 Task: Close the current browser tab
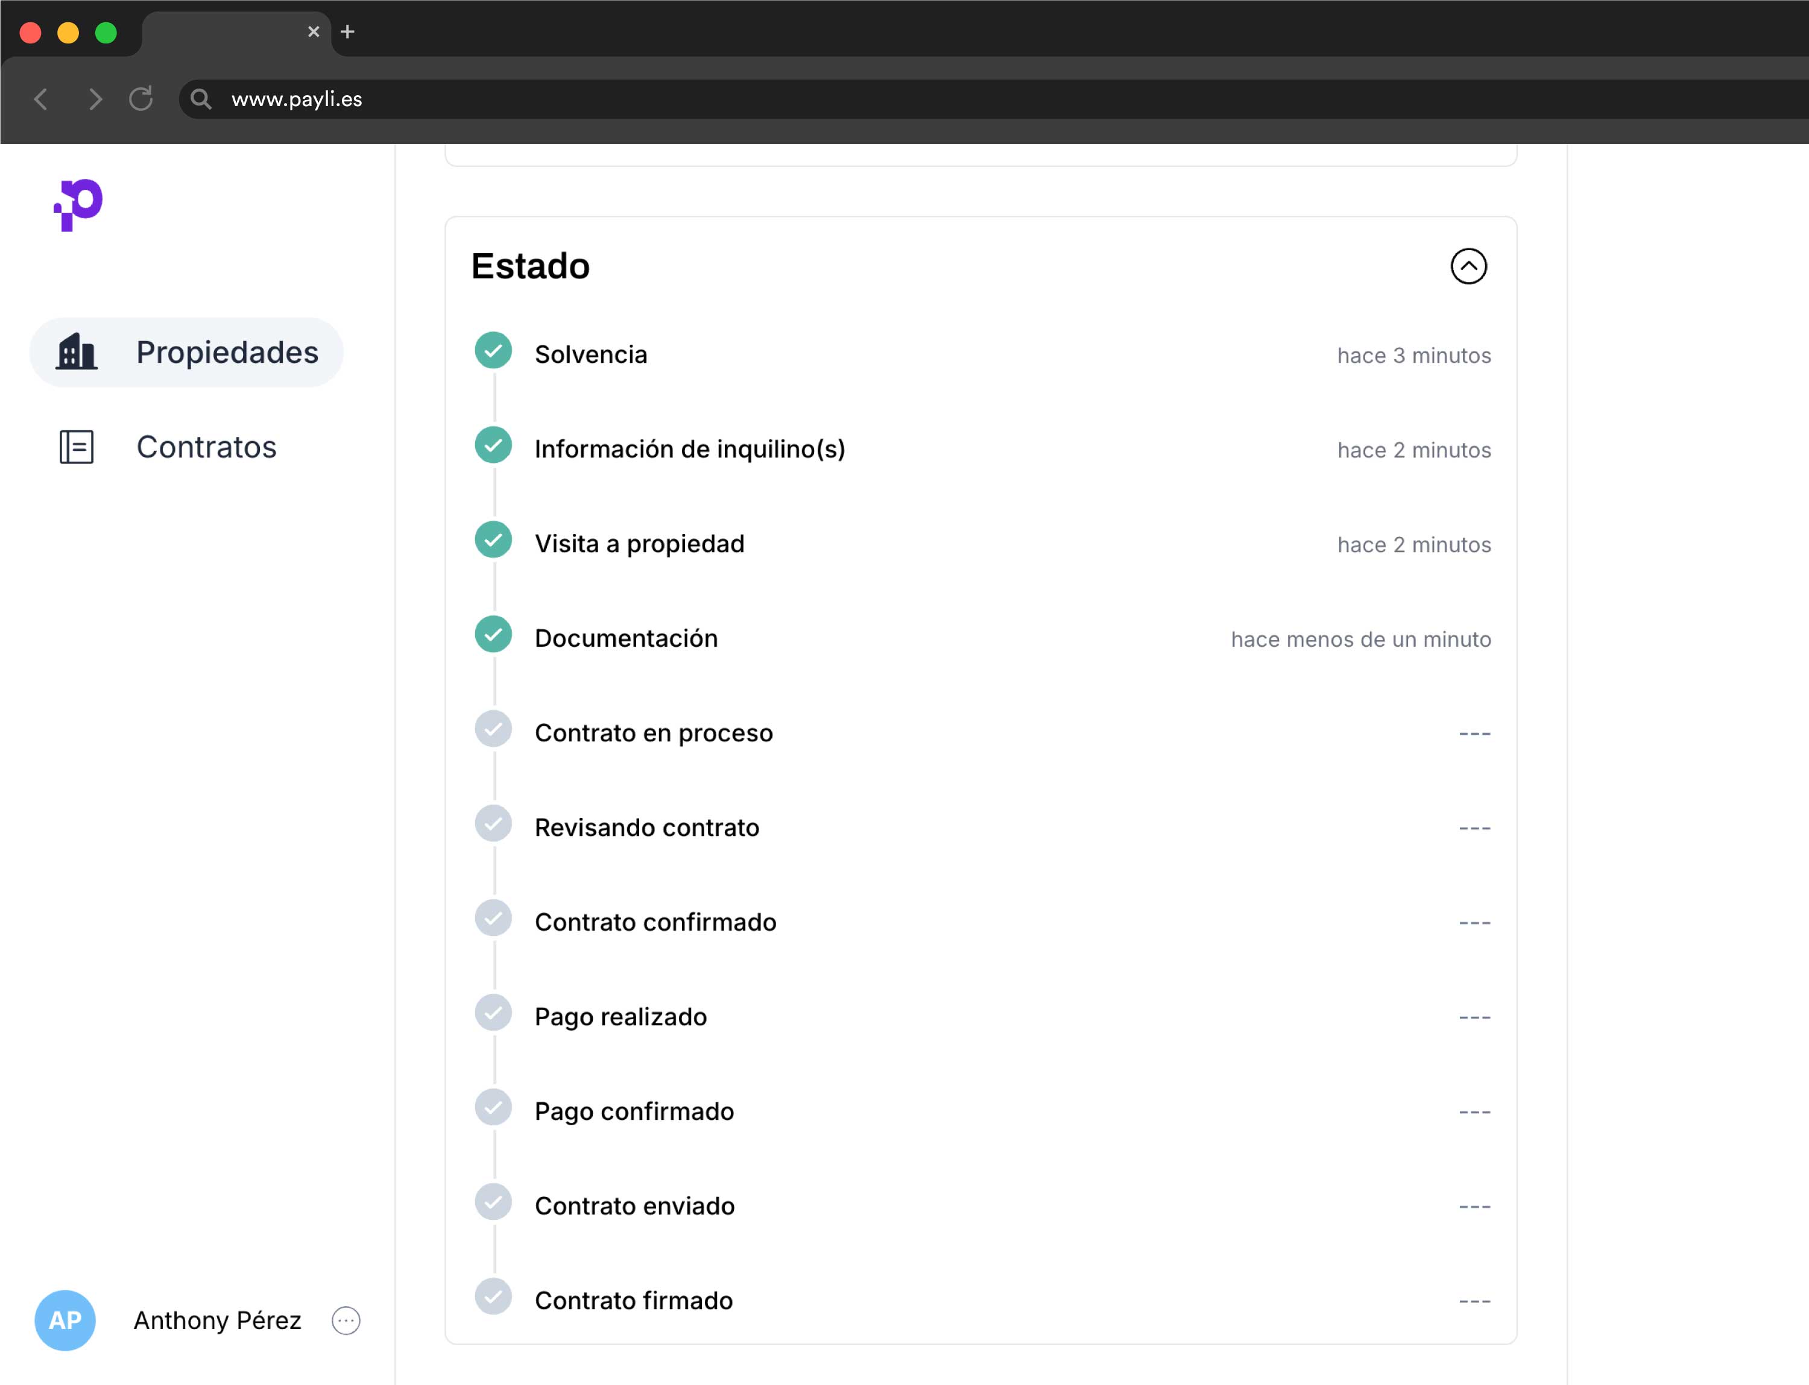(x=314, y=32)
